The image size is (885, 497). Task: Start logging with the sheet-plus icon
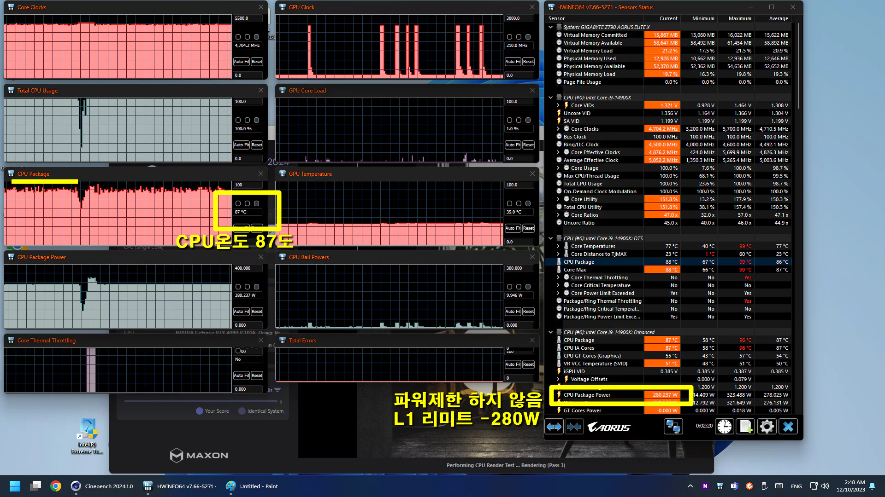746,427
